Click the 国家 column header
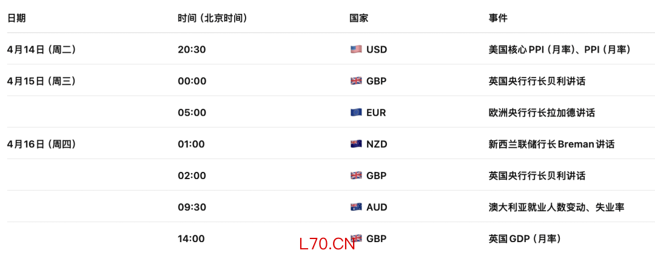Viewport: 655px width, 256px height. (359, 18)
